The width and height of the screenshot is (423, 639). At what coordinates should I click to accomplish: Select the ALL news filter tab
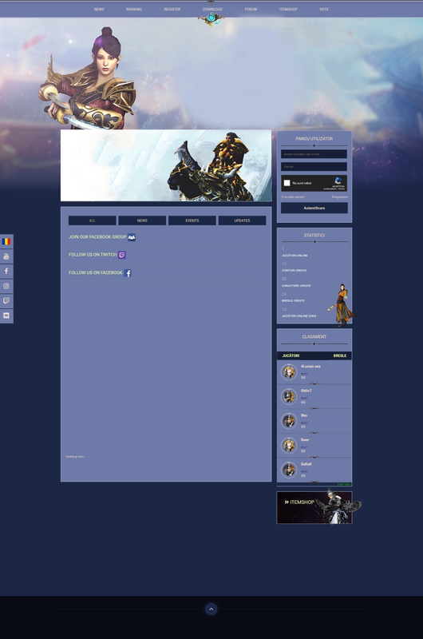click(x=92, y=220)
